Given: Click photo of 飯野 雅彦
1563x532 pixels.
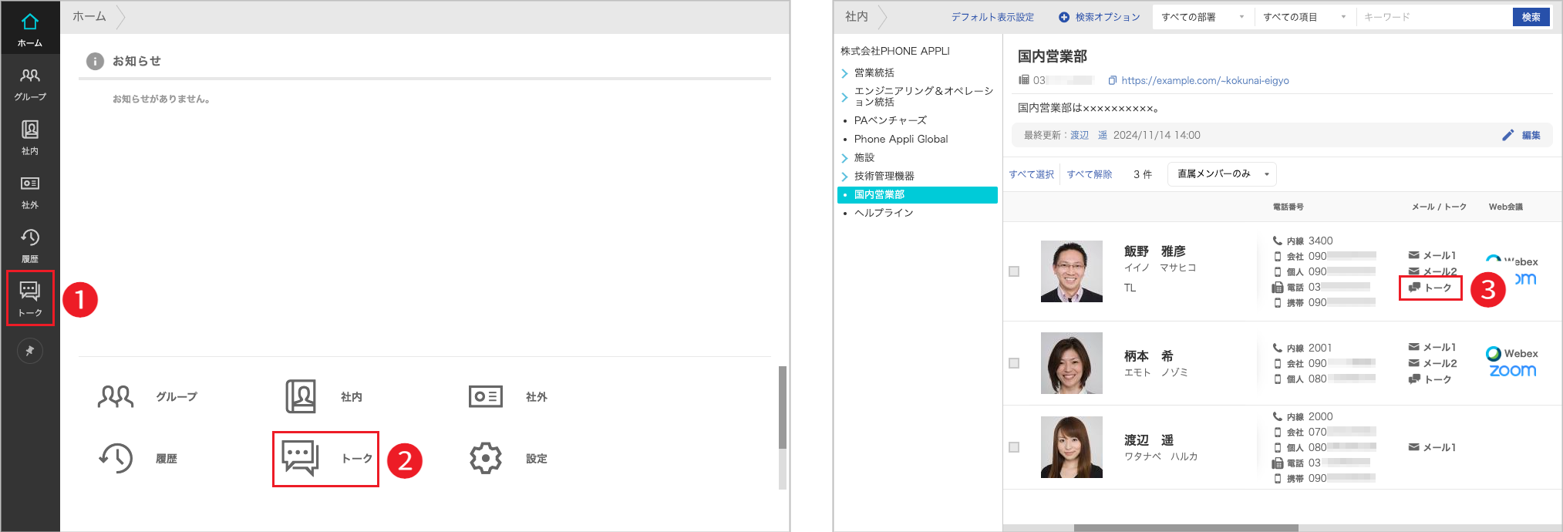Looking at the screenshot, I should point(1072,271).
